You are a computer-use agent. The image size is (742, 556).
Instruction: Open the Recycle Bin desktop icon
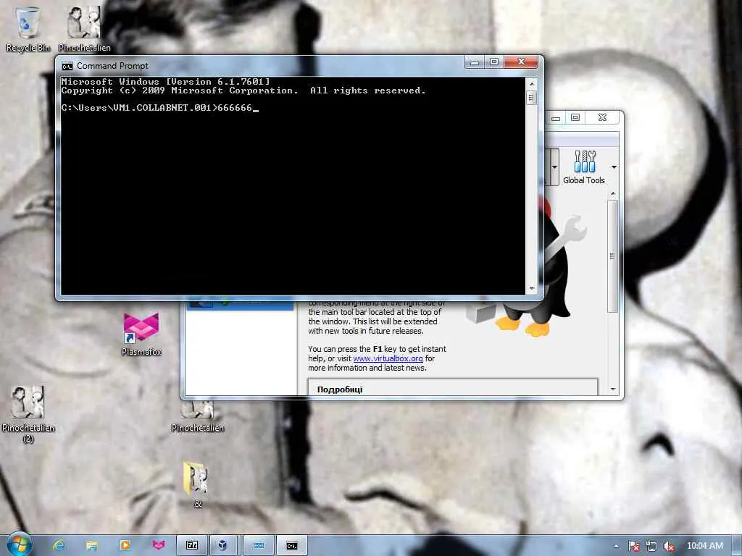pos(28,28)
